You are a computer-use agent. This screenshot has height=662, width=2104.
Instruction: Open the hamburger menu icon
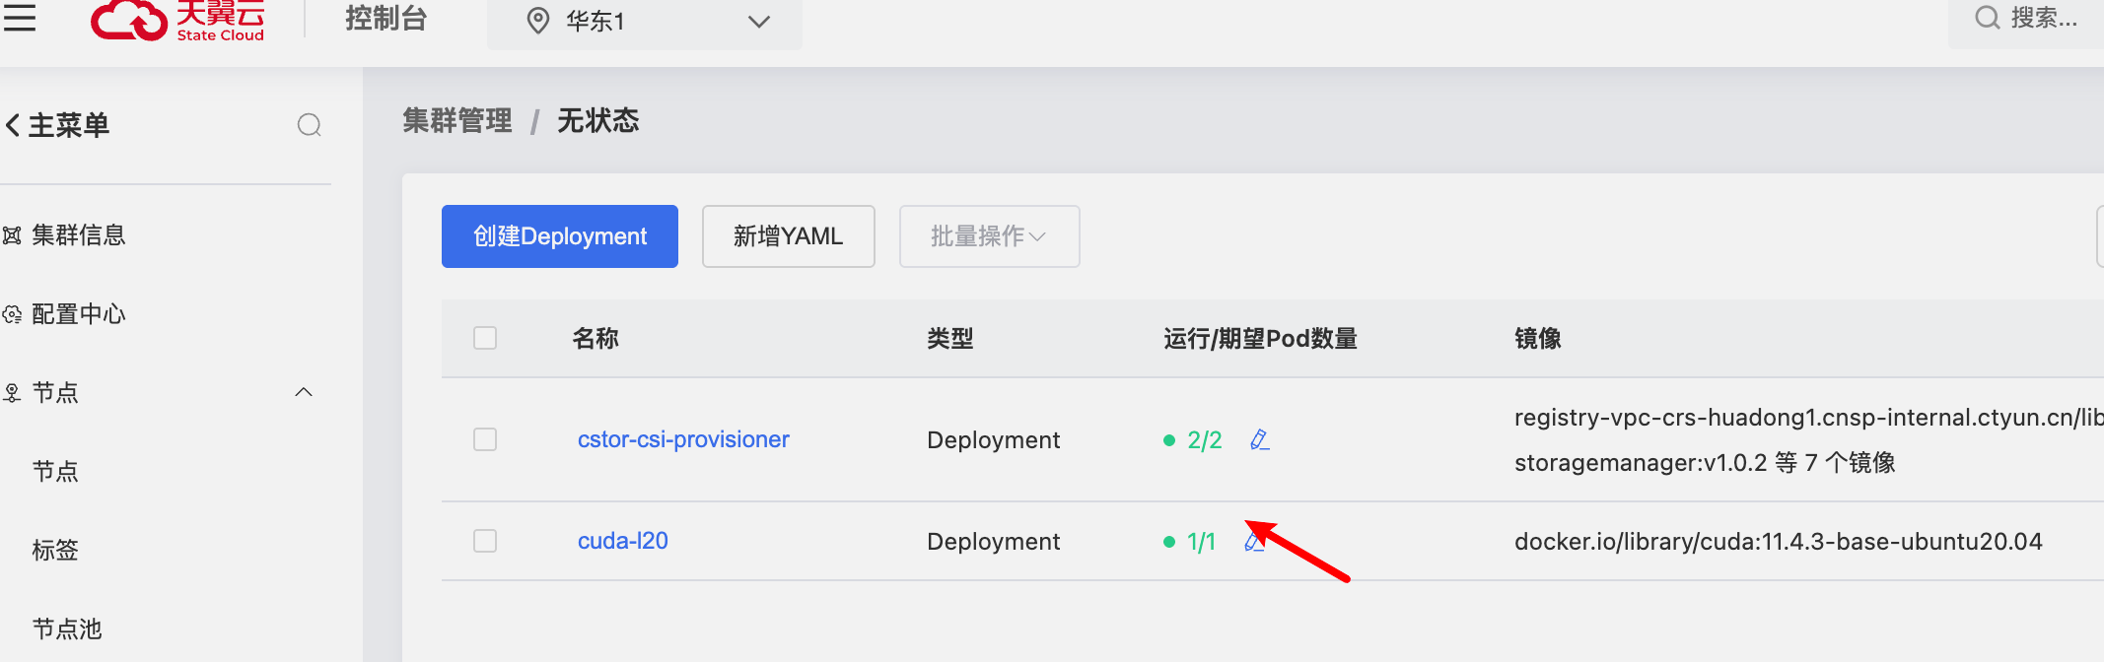[x=20, y=18]
